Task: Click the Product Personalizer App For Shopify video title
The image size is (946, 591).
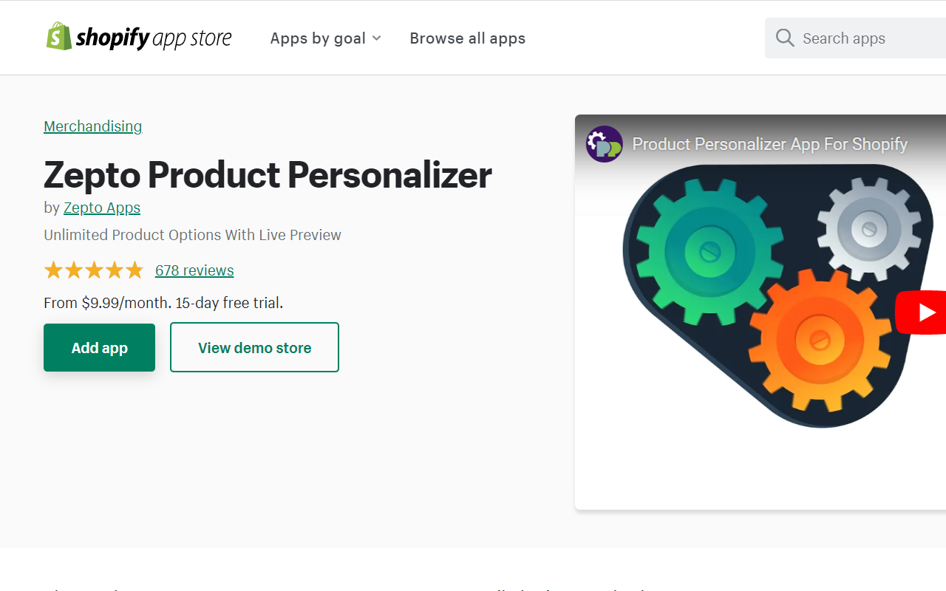Action: pos(770,144)
